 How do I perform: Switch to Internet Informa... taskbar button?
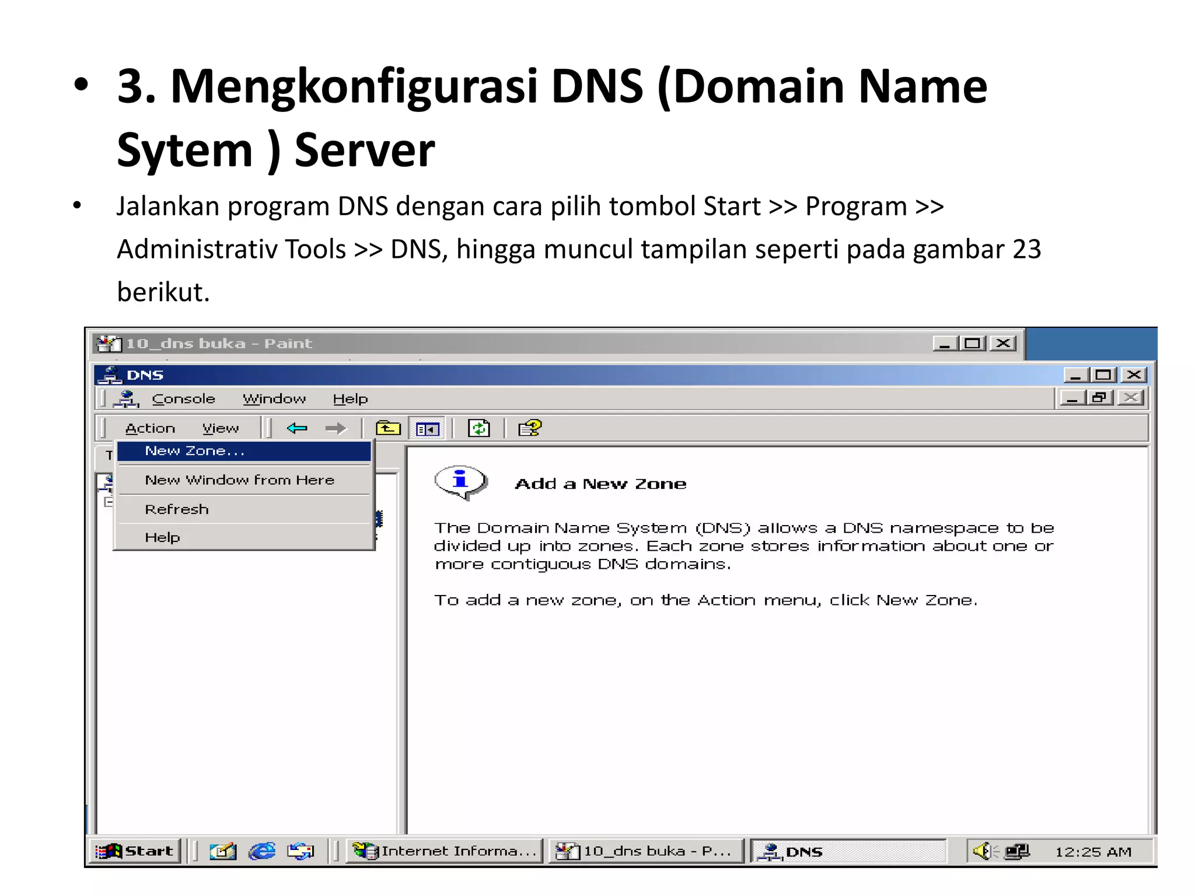(x=445, y=851)
